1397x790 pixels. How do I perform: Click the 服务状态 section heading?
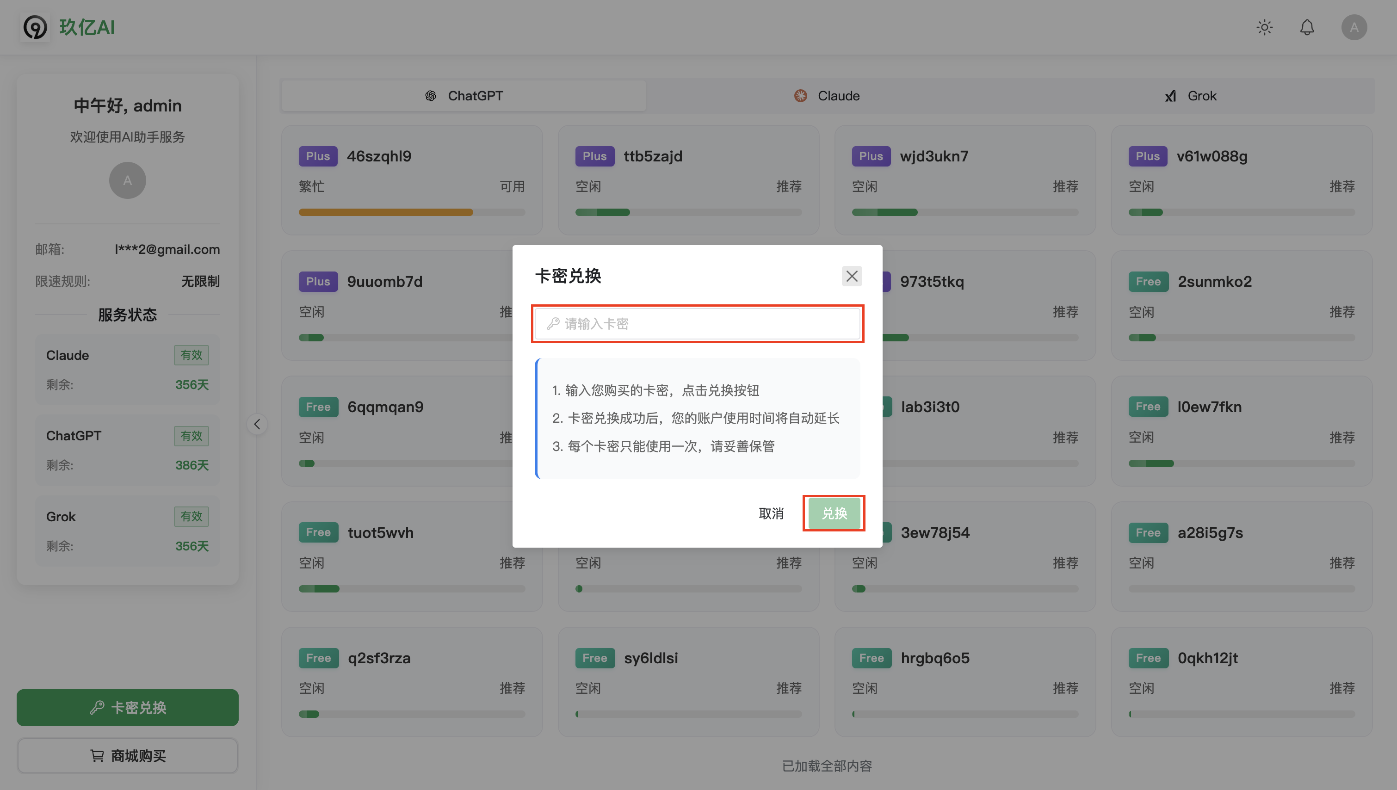pos(128,315)
